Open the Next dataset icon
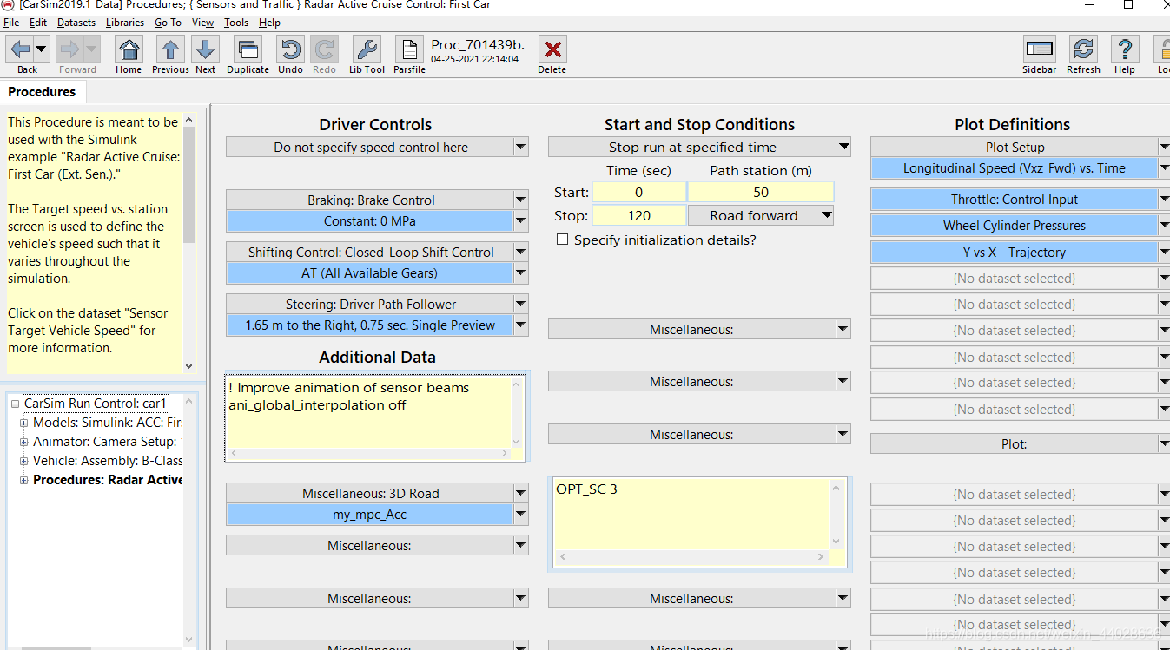This screenshot has width=1170, height=650. coord(205,49)
